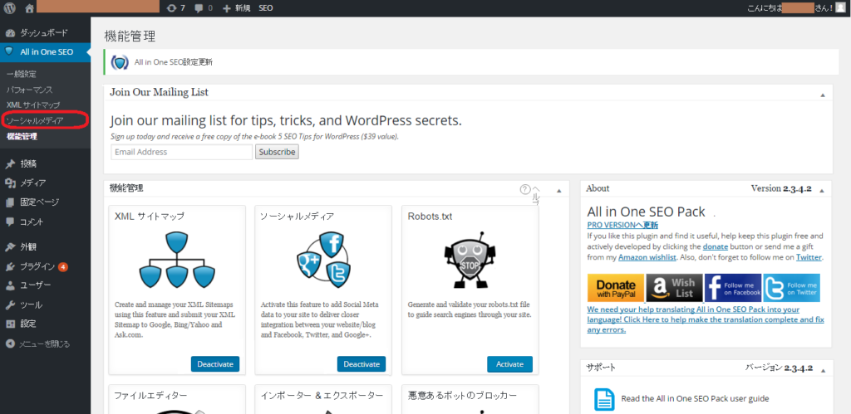Click the WordPress logo icon
Screen dimensions: 851x414
click(10, 8)
